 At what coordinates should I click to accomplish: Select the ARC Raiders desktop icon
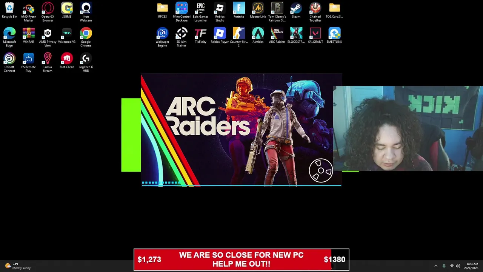[x=277, y=36]
